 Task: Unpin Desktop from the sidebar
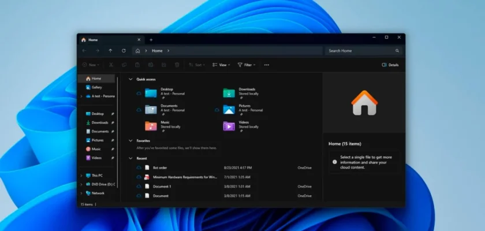(x=113, y=114)
